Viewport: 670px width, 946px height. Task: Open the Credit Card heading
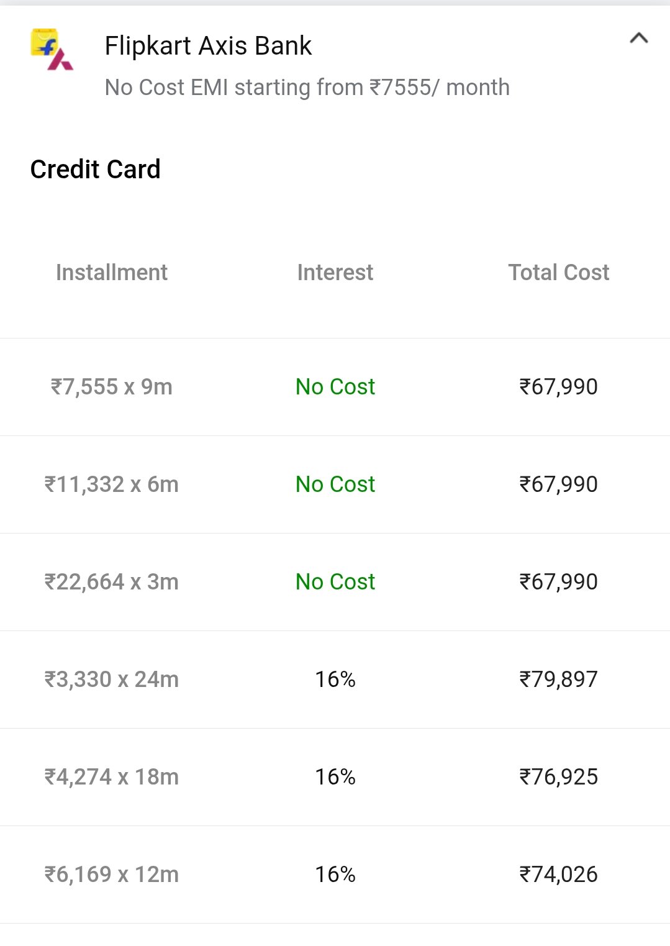pos(95,169)
